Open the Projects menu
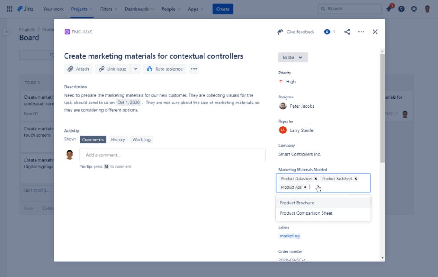The image size is (438, 277). point(82,9)
